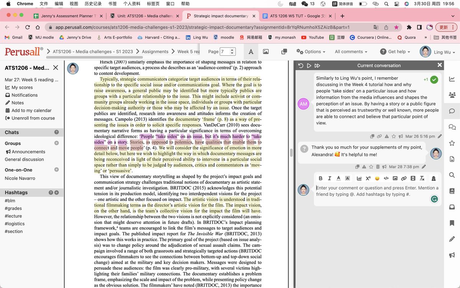460x288 pixels.
Task: Open the Get help dropdown
Action: point(395,51)
